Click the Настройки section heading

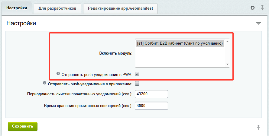click(21, 23)
